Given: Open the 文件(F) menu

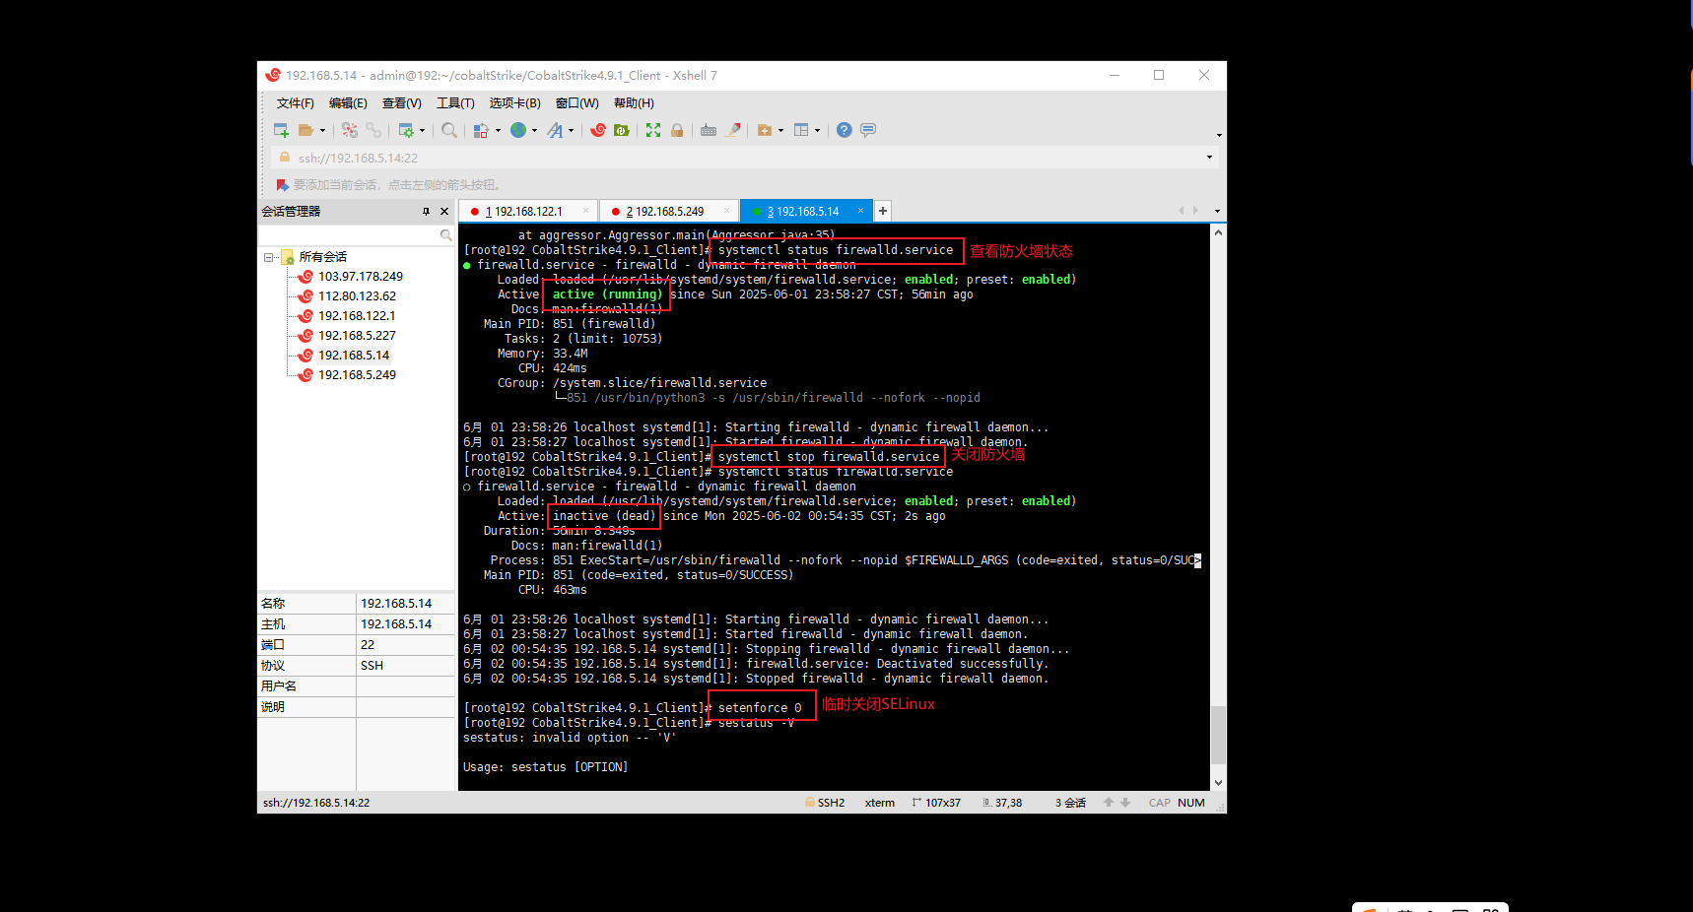Looking at the screenshot, I should tap(295, 103).
